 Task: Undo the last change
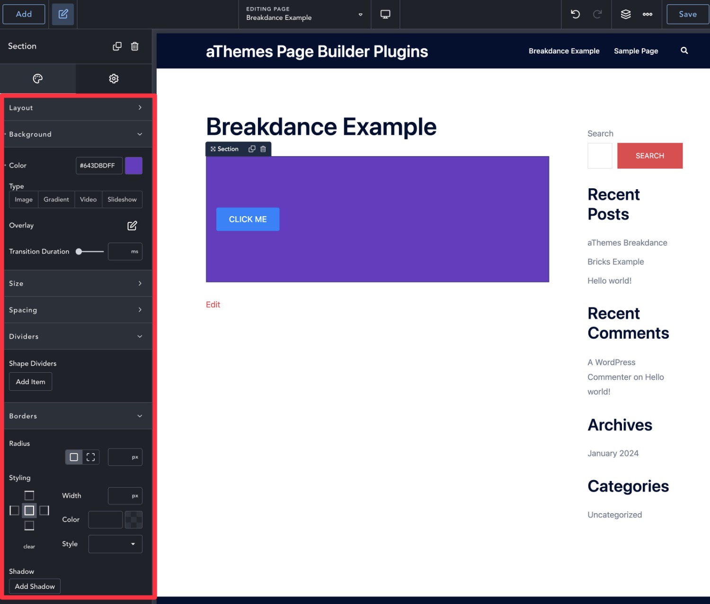point(575,14)
